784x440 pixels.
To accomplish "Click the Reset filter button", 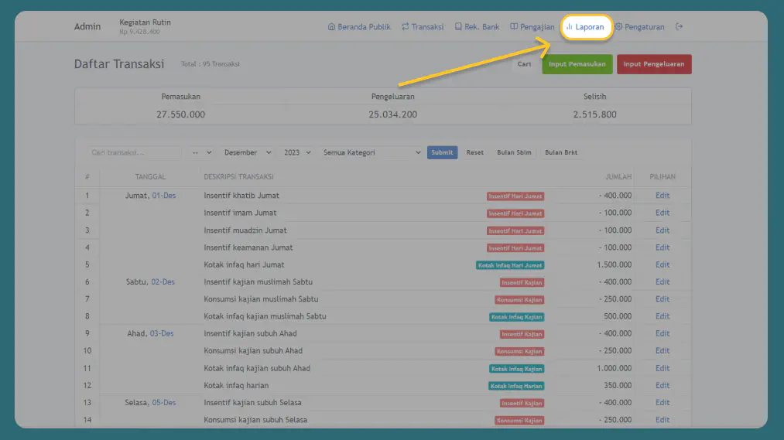I will tap(474, 153).
